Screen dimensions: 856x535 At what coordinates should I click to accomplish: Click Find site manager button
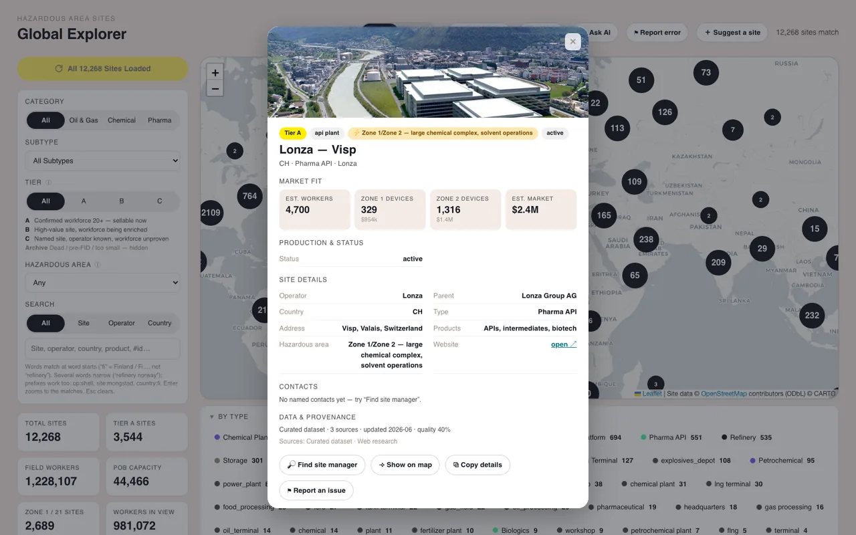coord(322,465)
